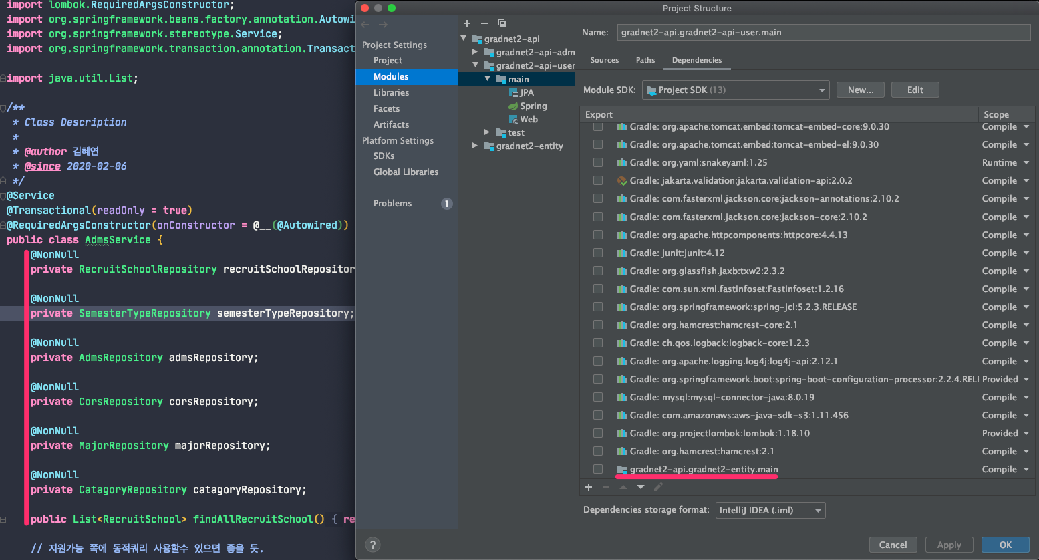Open the Module SDK dropdown
1039x560 pixels.
tap(736, 90)
